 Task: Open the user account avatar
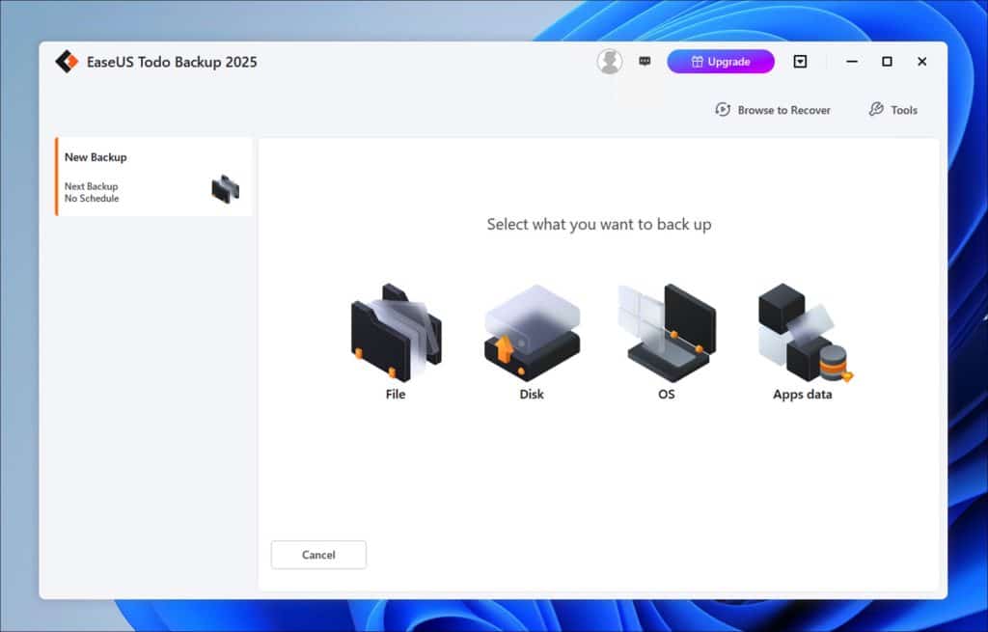(610, 62)
